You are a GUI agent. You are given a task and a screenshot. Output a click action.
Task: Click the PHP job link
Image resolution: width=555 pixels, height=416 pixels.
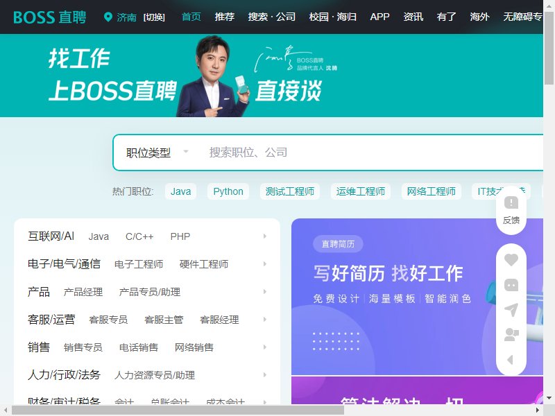[x=180, y=236]
